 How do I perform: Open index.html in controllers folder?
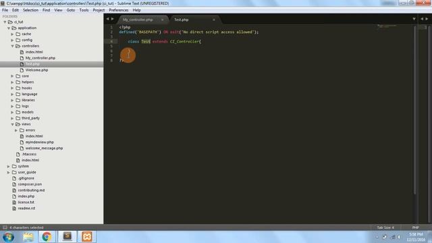(x=34, y=52)
